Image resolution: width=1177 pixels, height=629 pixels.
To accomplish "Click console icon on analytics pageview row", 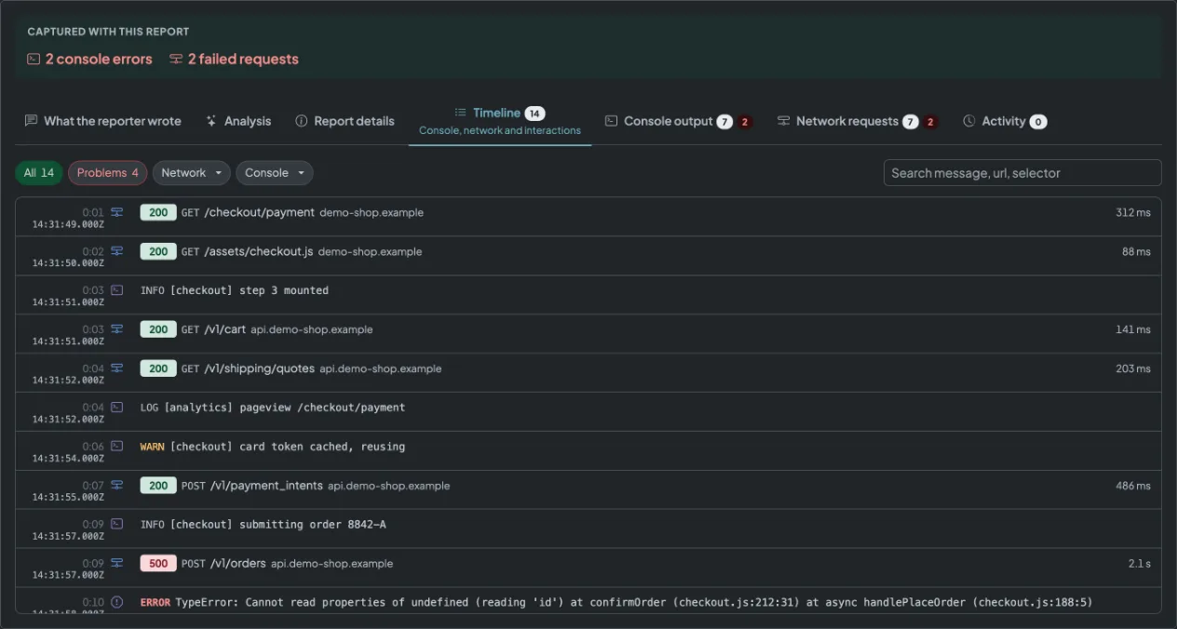I will click(117, 408).
